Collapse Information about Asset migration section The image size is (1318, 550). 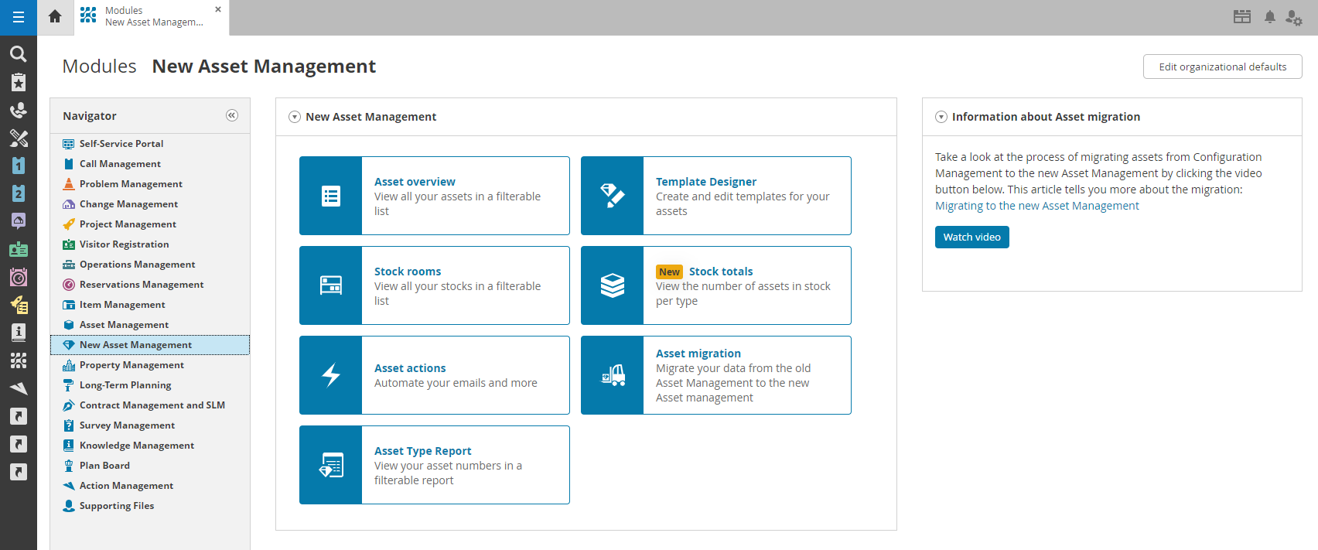click(941, 117)
